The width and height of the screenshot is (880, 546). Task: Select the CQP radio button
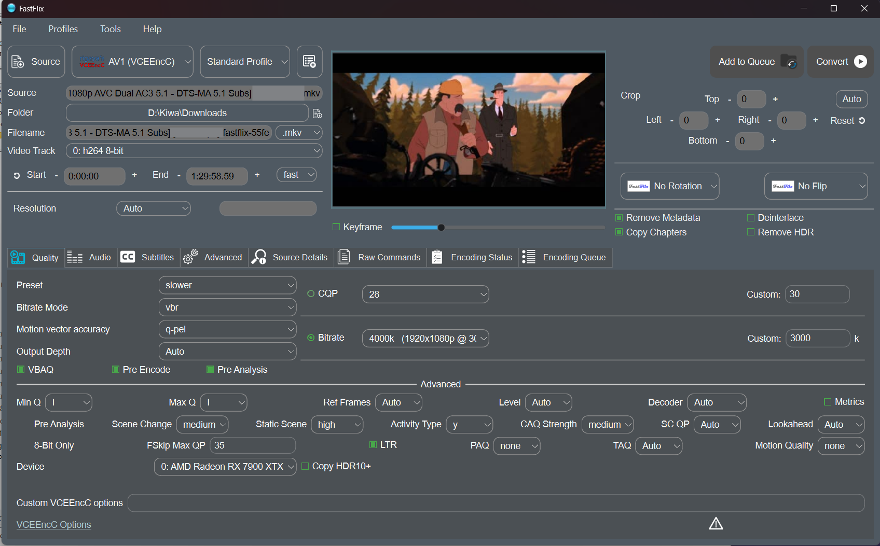311,294
